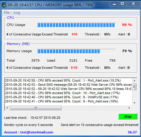This screenshot has height=137, width=141.
Task: Close the monitor window
Action: [133, 4]
